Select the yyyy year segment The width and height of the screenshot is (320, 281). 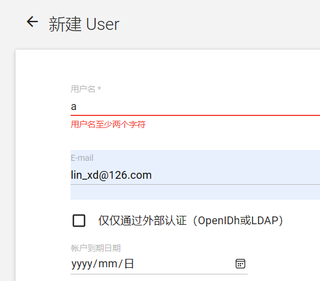[81, 264]
